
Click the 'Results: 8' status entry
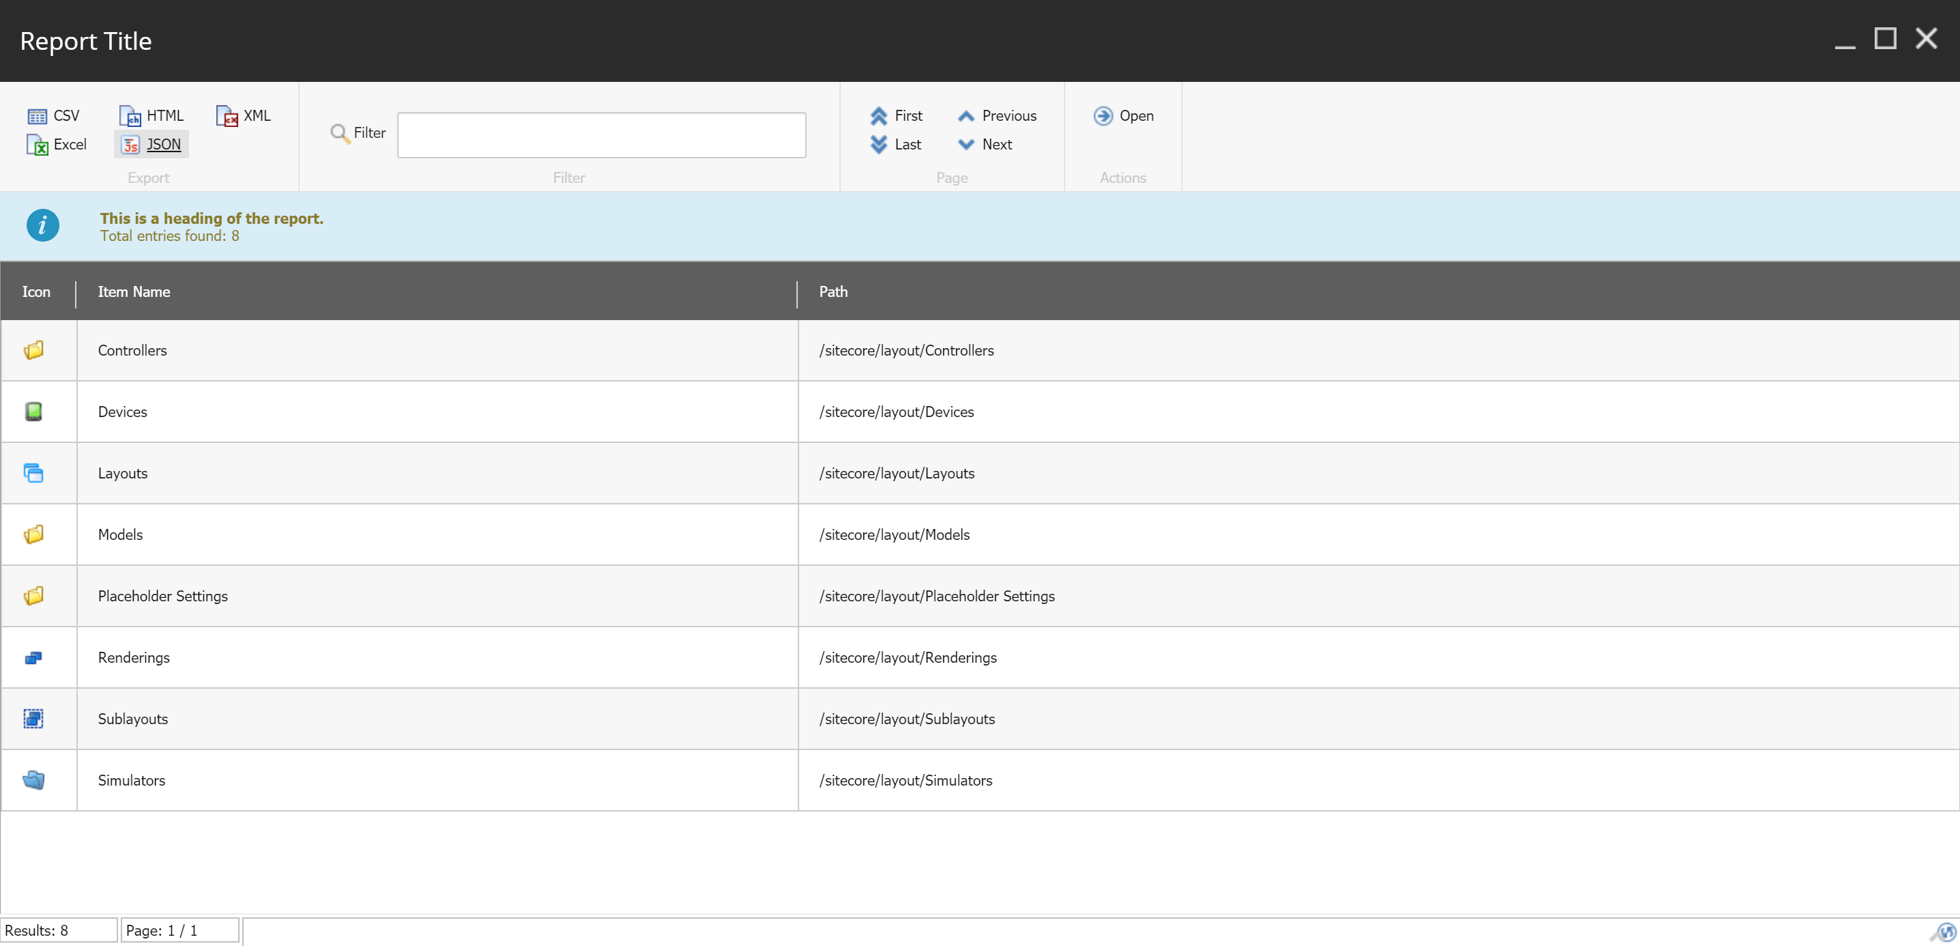59,930
